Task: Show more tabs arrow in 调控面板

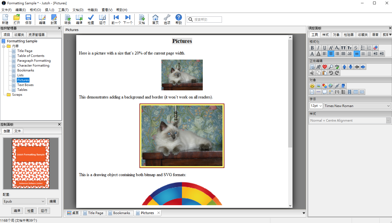Action: click(390, 35)
